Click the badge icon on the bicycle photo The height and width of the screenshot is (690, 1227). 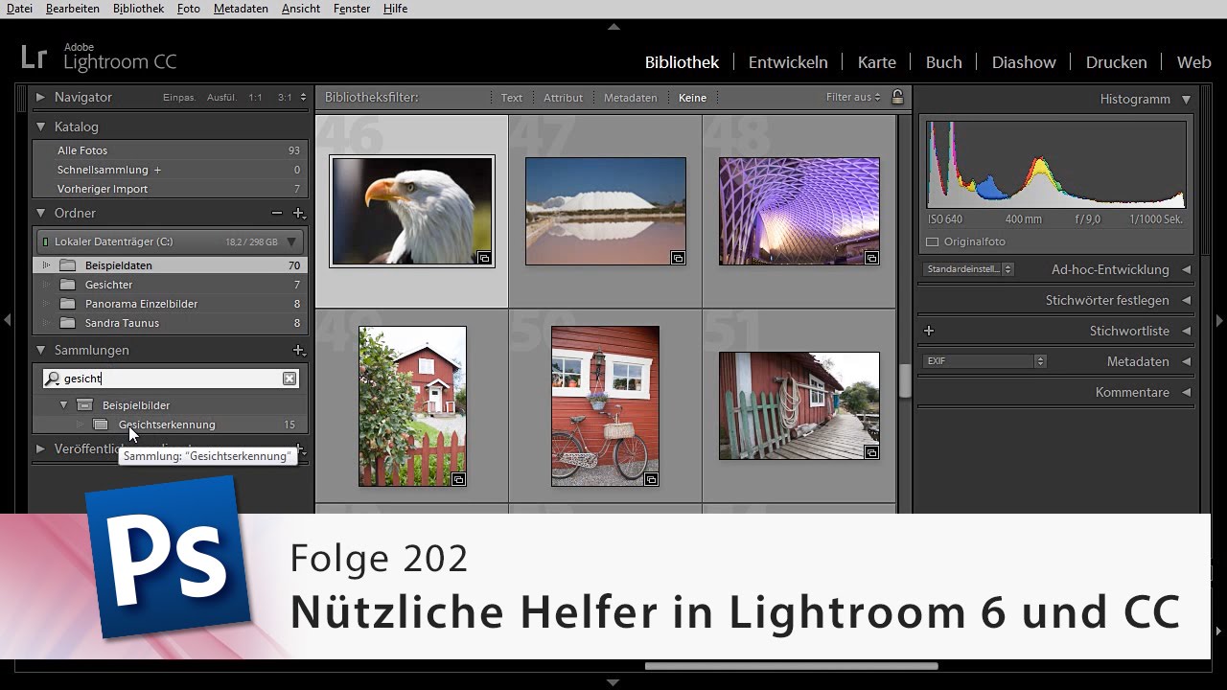pyautogui.click(x=651, y=479)
